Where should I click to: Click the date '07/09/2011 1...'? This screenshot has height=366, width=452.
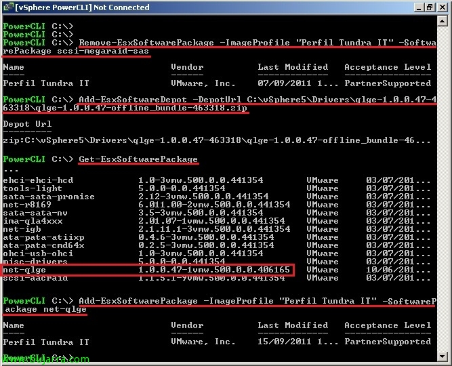click(298, 83)
